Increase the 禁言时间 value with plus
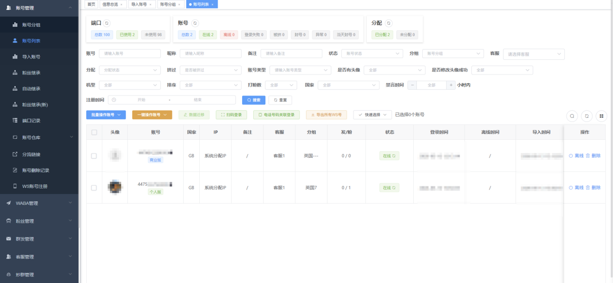The width and height of the screenshot is (613, 283). click(451, 85)
